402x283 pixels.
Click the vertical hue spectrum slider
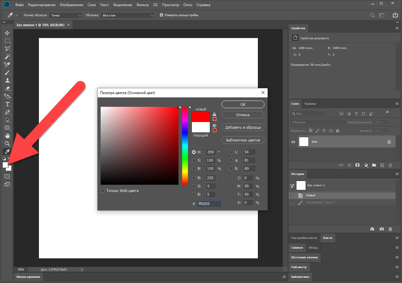tap(185, 146)
